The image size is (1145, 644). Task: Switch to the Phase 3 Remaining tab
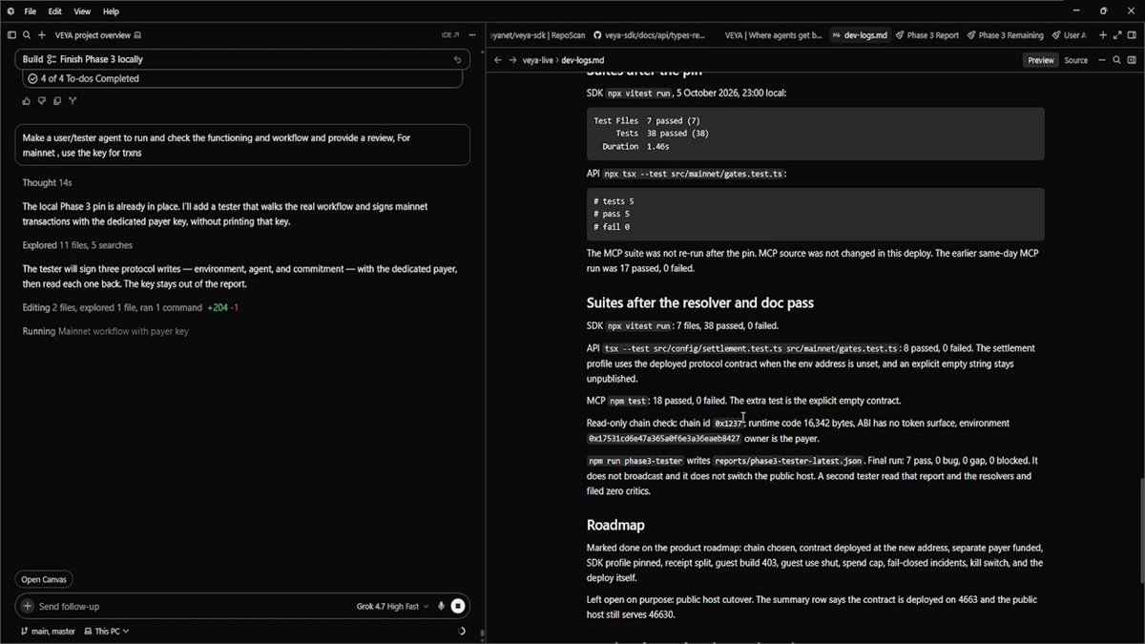coord(1005,35)
